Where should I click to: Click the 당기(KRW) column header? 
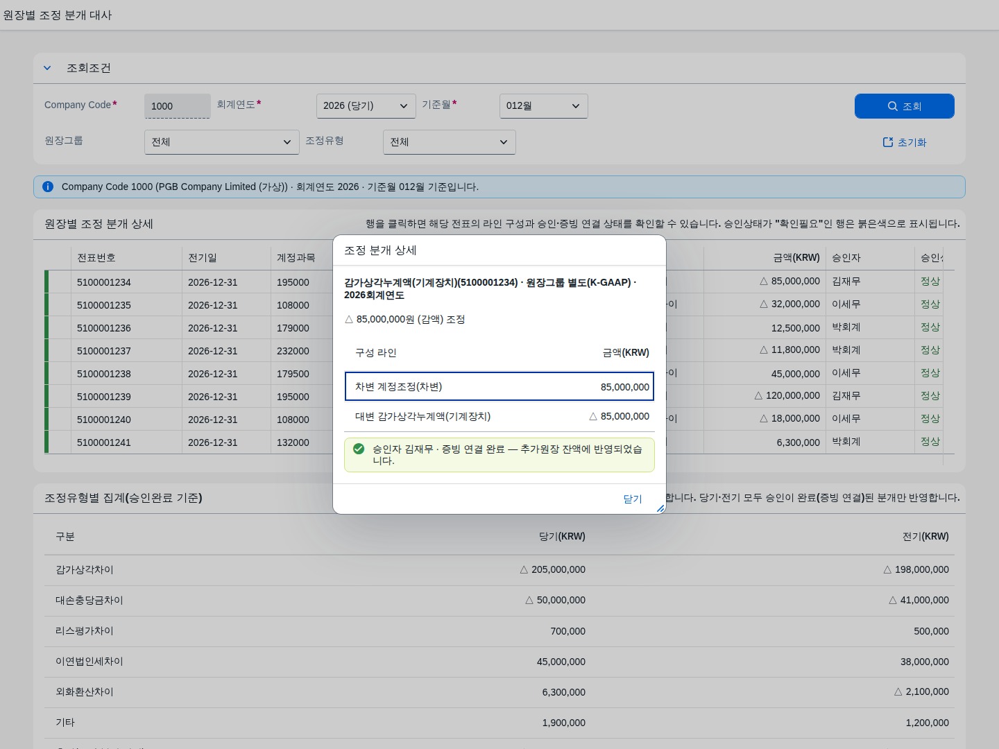[562, 536]
